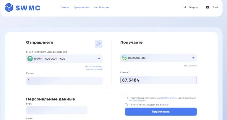Click the Продолжить button
The width and height of the screenshot is (227, 120).
click(x=161, y=112)
